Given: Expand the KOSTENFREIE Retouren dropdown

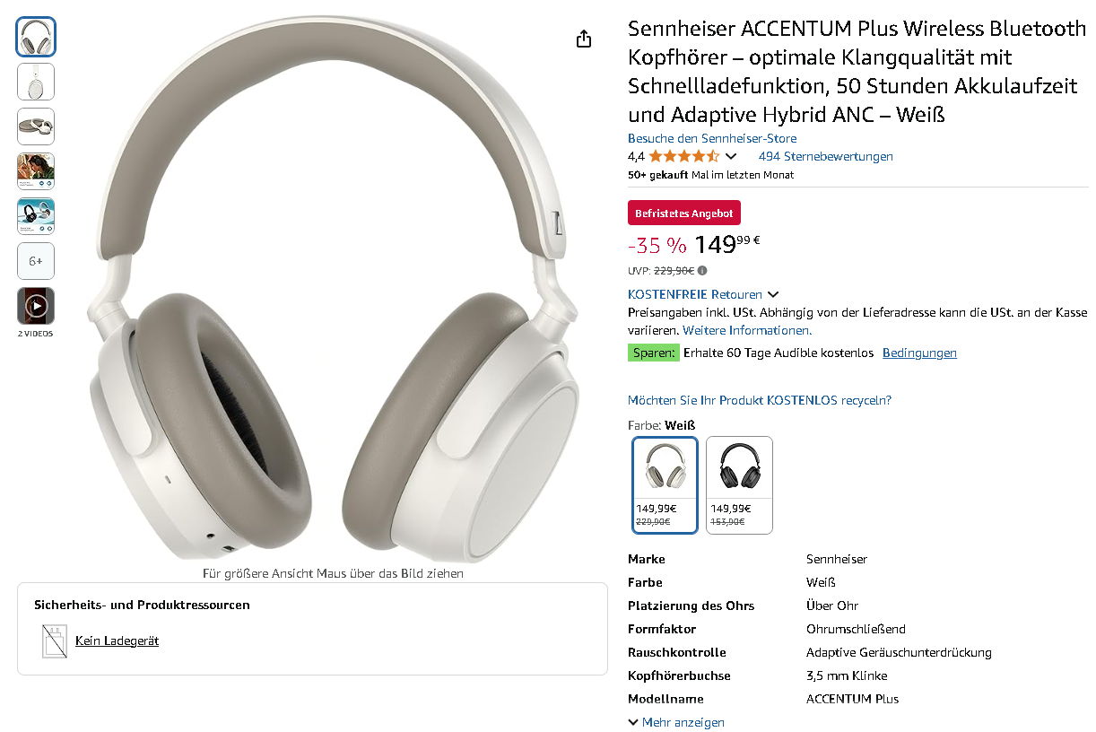Looking at the screenshot, I should coord(773,294).
